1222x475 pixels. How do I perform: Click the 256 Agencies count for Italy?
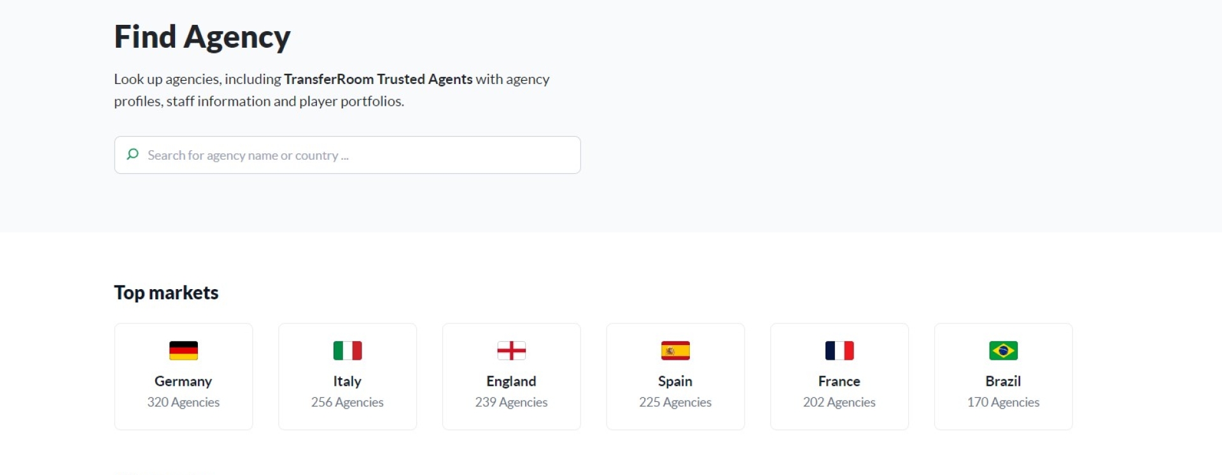(x=348, y=402)
